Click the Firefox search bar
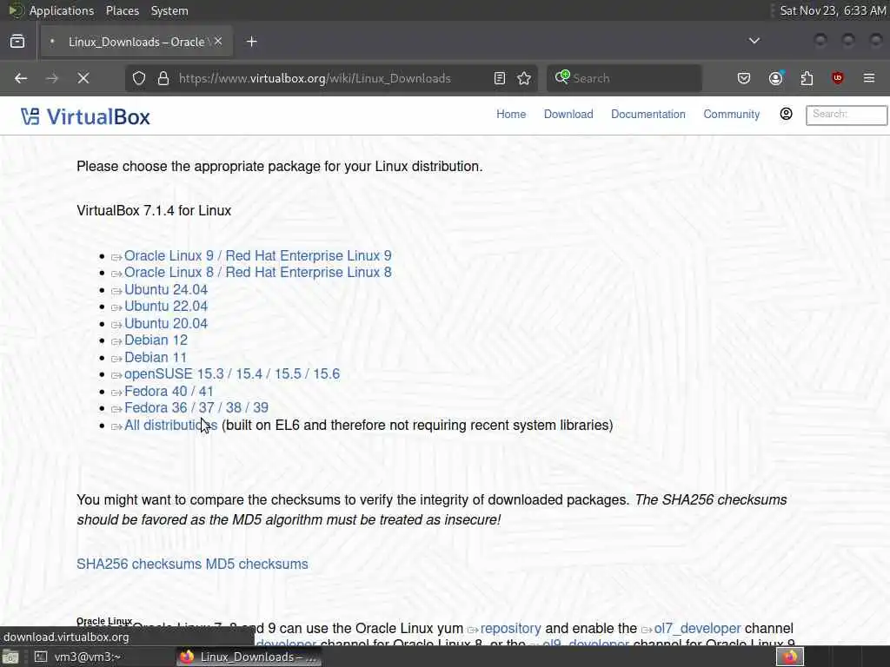Screen dimensions: 890x667 coord(624,78)
